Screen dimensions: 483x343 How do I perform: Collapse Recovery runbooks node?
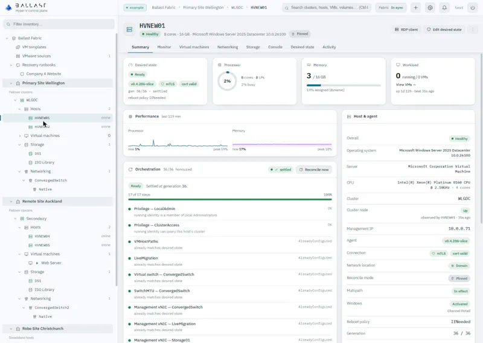coord(11,65)
